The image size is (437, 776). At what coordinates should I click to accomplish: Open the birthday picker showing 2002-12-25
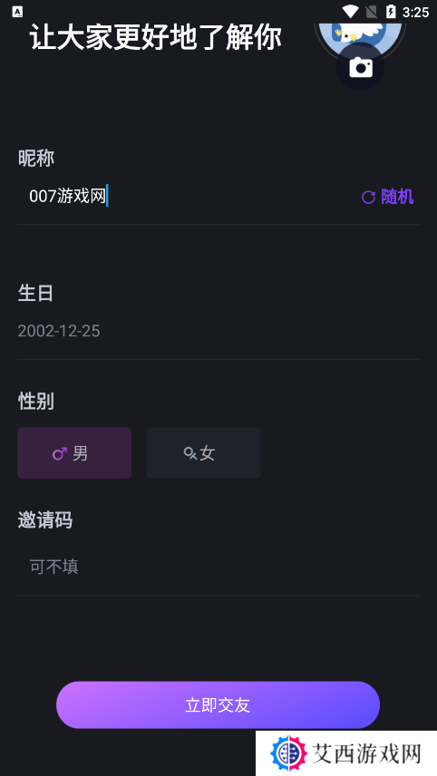(218, 331)
